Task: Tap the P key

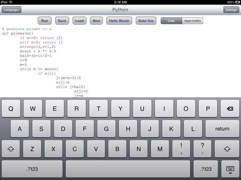Action: (208, 109)
